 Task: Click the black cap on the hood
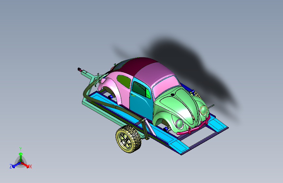[173, 94]
